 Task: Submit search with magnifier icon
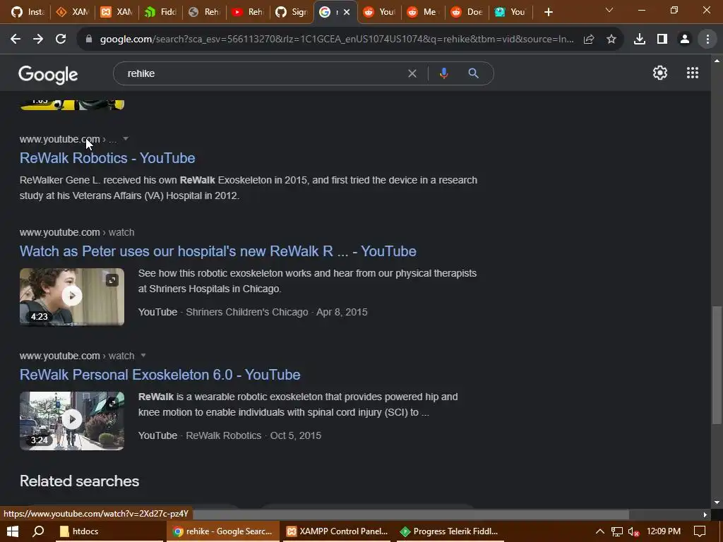(474, 73)
